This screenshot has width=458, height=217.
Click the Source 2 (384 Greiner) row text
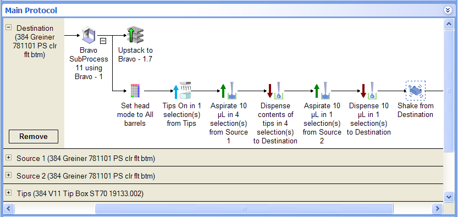[86, 176]
